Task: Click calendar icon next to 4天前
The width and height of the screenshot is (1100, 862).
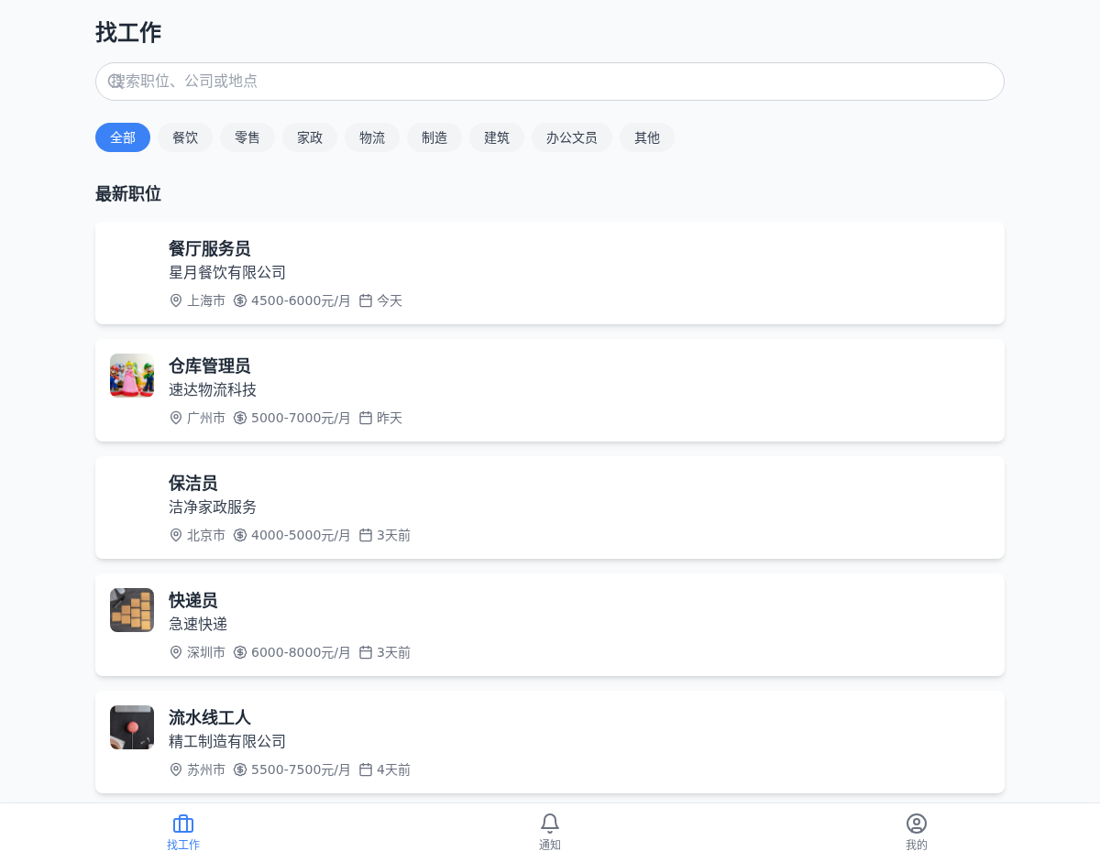Action: 366,769
